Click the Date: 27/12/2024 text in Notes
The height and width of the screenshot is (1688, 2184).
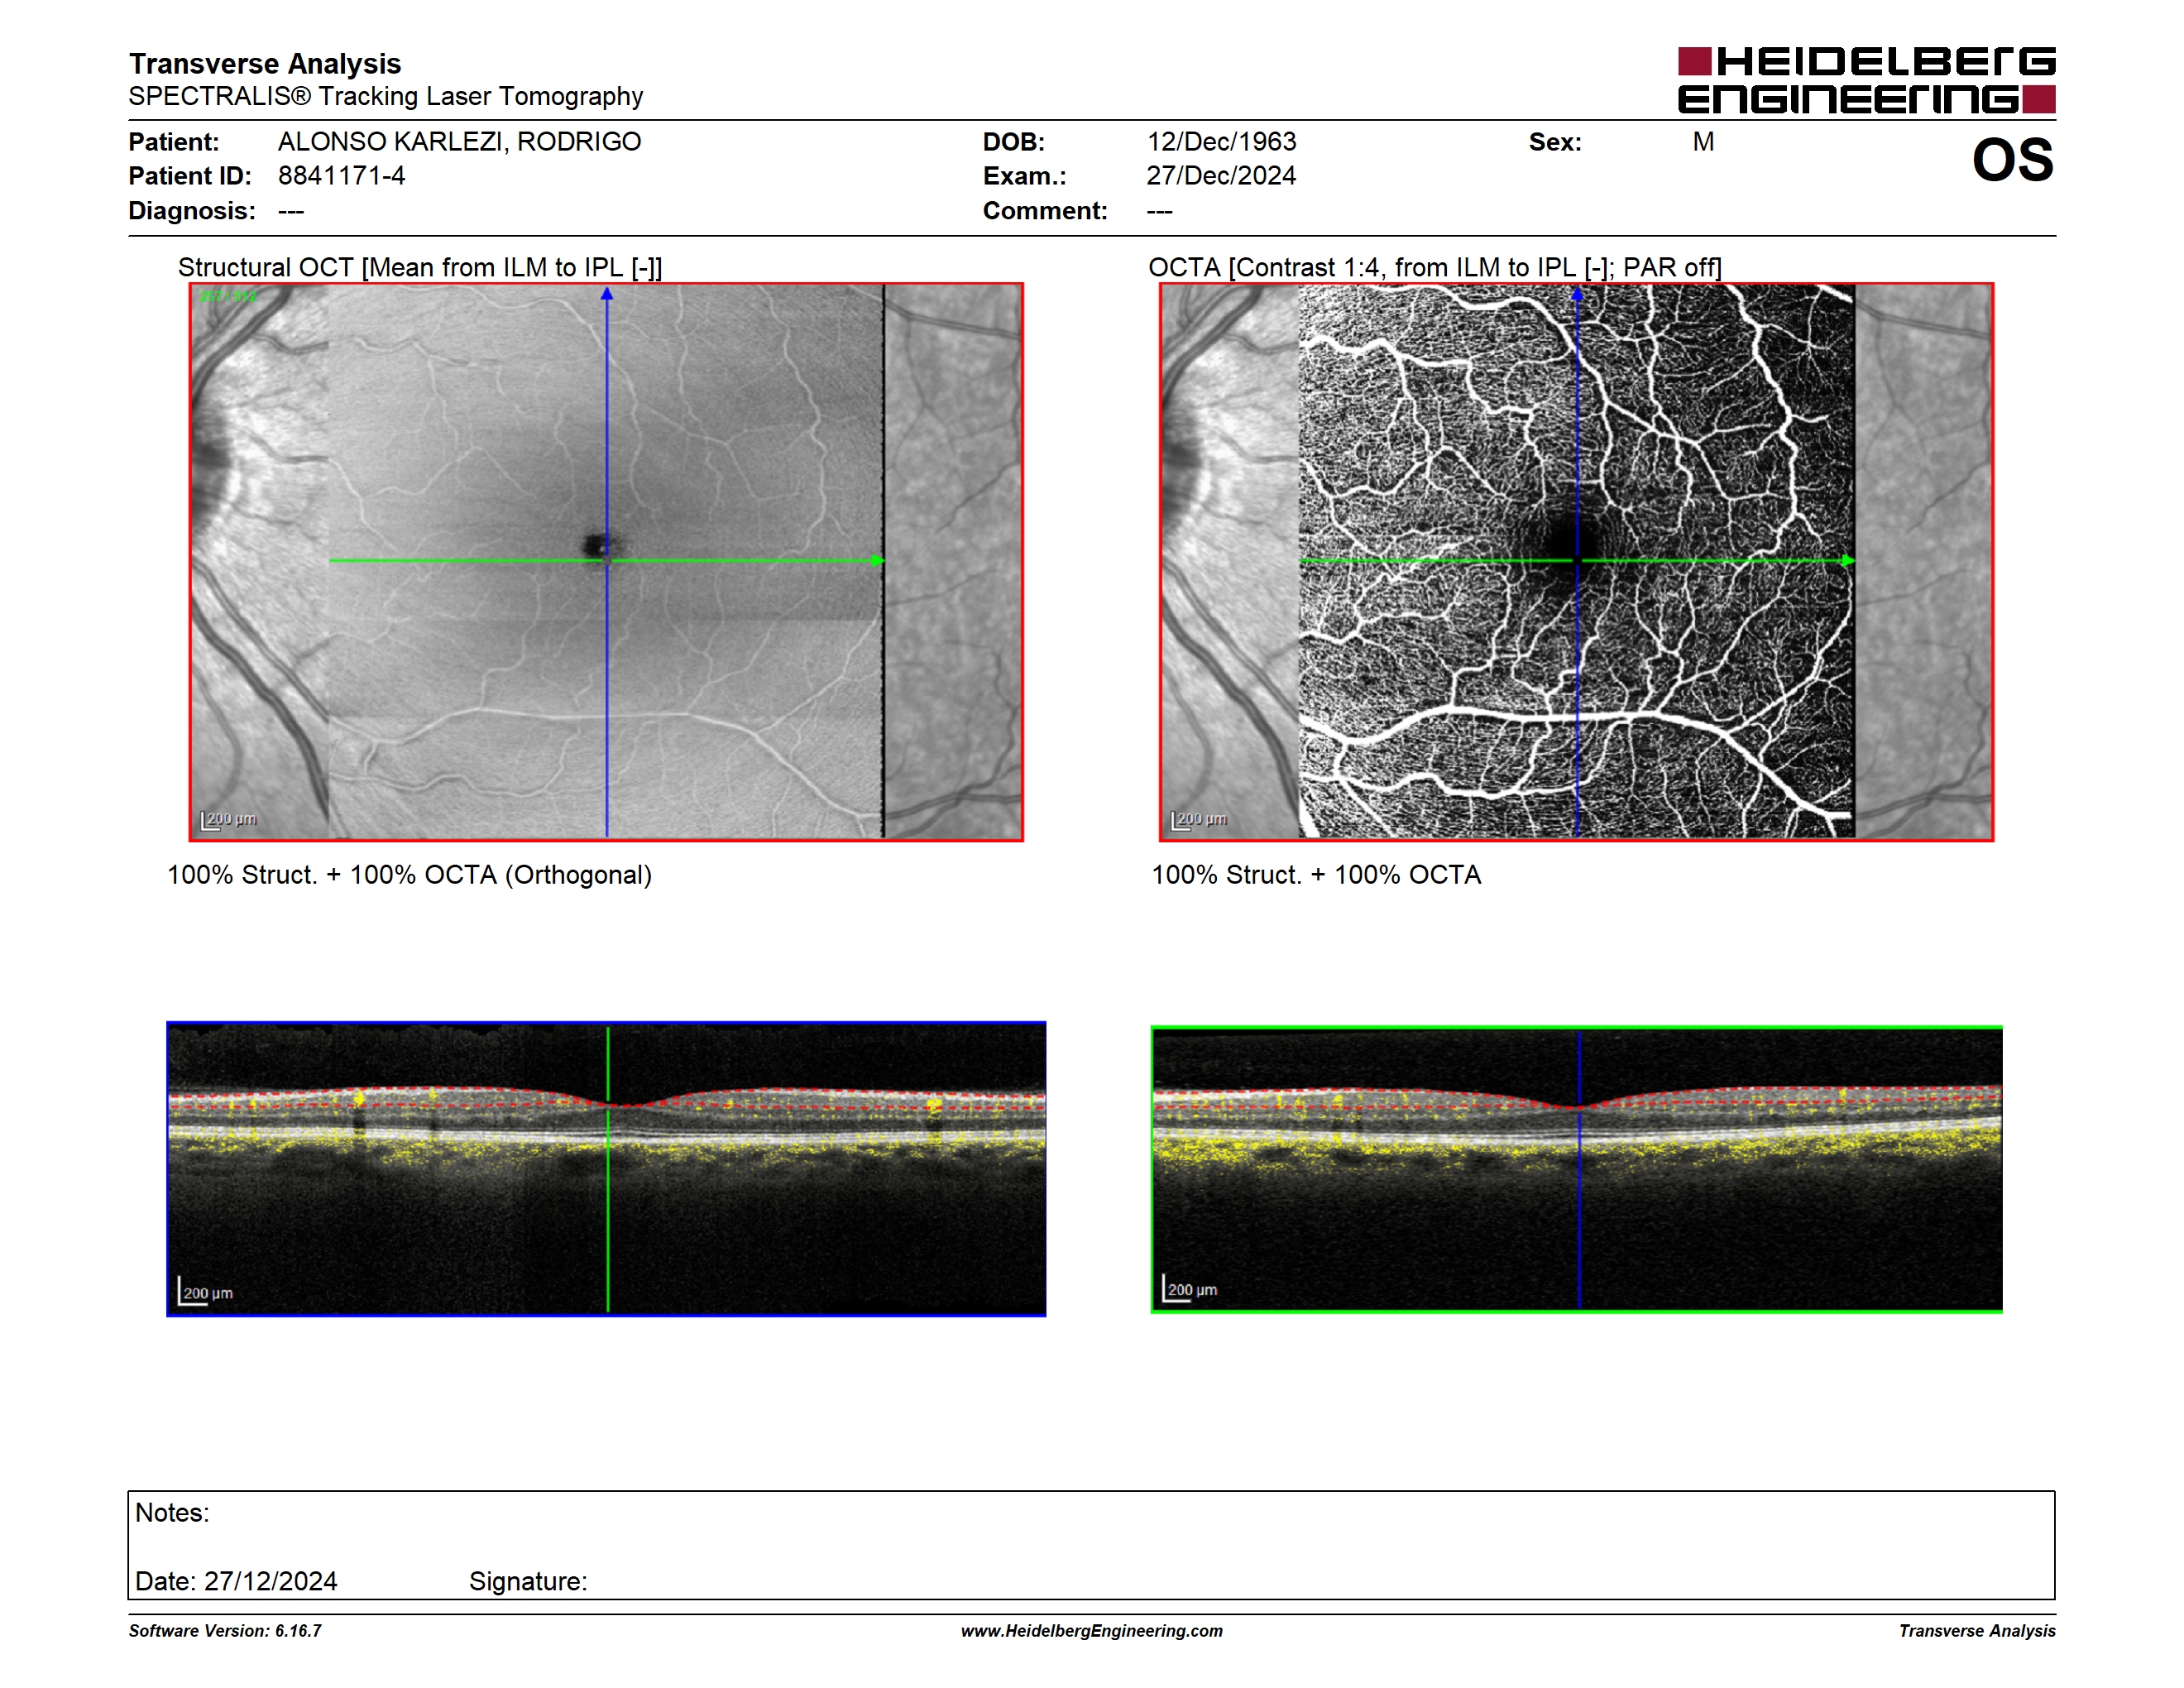point(236,1581)
